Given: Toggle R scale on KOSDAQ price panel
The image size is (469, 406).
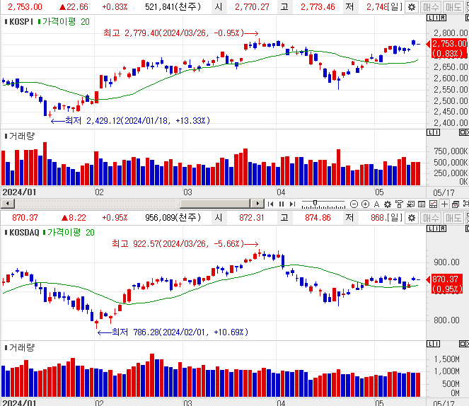Looking at the screenshot, I should pyautogui.click(x=443, y=228).
